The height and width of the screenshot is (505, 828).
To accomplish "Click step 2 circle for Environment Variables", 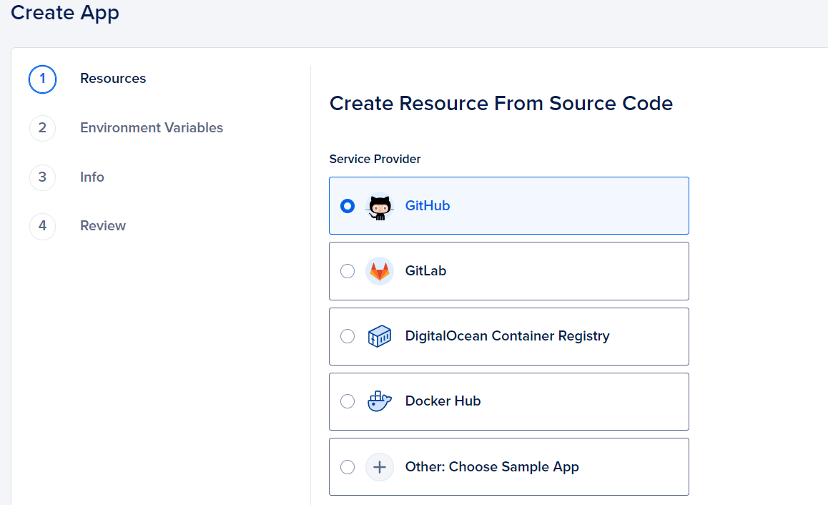I will point(42,128).
